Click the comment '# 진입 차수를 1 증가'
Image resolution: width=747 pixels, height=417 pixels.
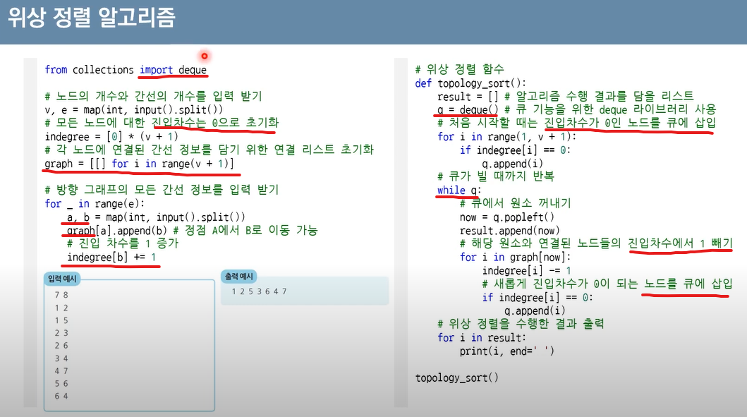(123, 243)
